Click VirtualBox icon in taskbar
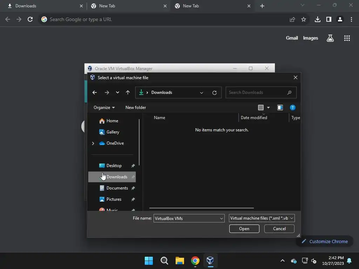 click(x=210, y=261)
